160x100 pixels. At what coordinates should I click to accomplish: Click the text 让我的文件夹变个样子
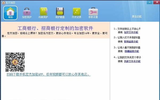pos(129,57)
